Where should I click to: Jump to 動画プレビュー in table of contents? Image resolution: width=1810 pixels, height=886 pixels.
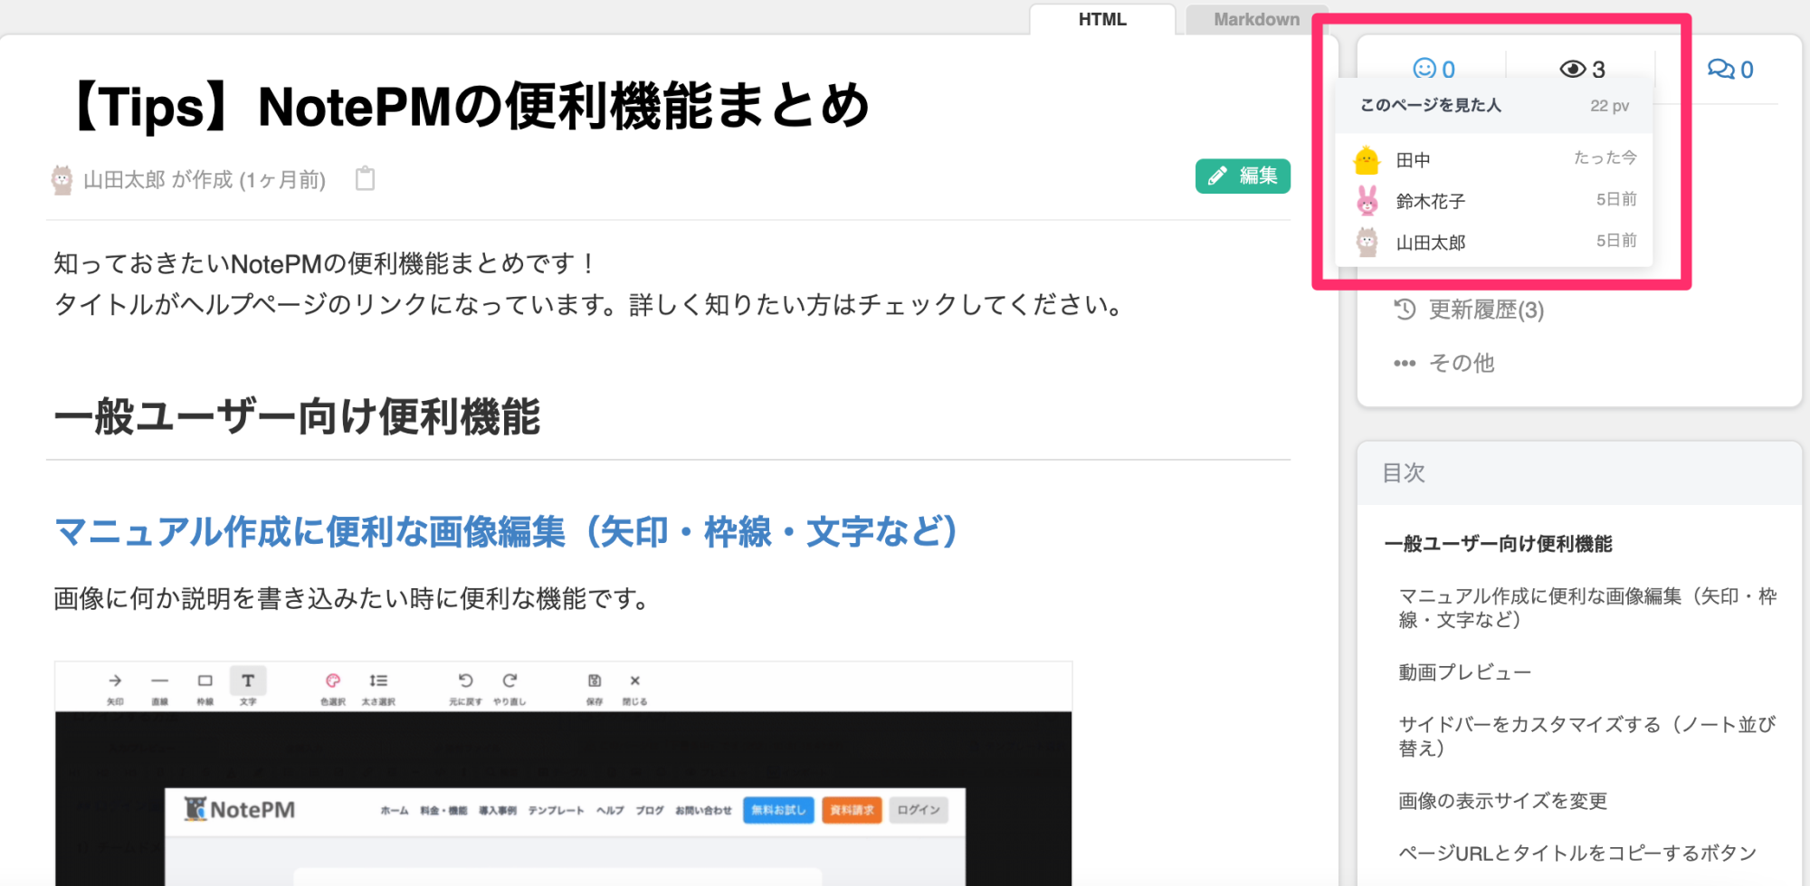1465,672
